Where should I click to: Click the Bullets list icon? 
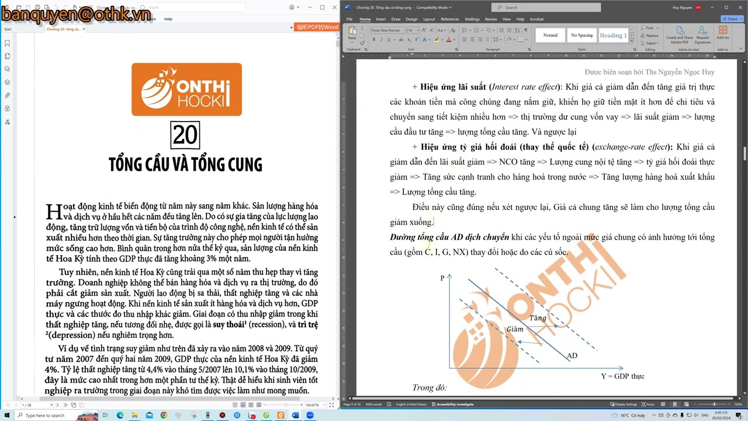click(466, 30)
